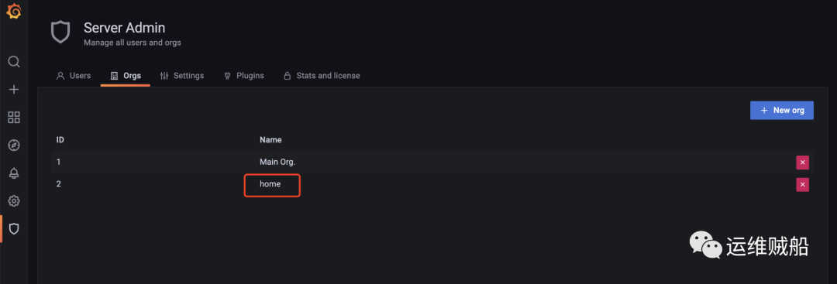Open the Stats and license tab
The height and width of the screenshot is (284, 837).
tap(322, 76)
